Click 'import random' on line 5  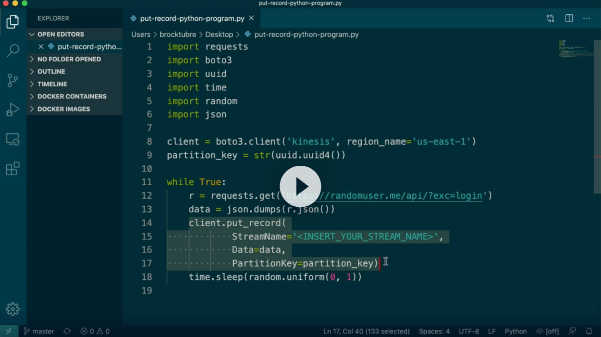tap(202, 101)
